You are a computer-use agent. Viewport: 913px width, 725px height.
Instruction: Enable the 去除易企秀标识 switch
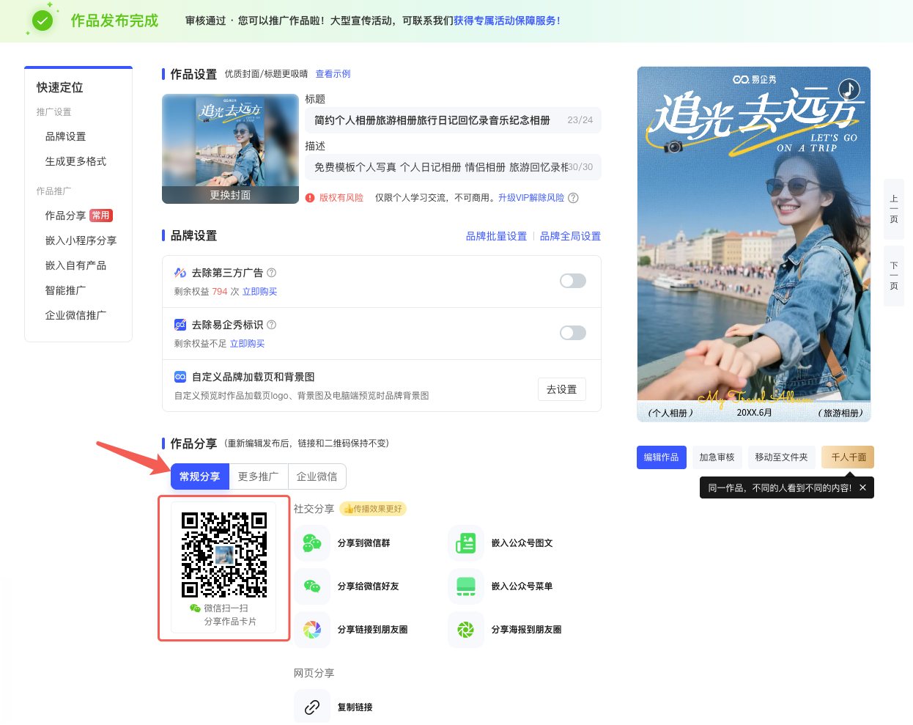572,333
